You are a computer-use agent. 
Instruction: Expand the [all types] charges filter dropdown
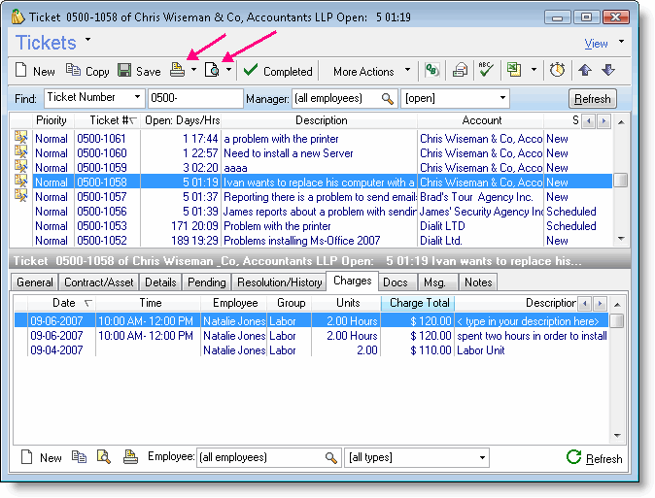[482, 457]
